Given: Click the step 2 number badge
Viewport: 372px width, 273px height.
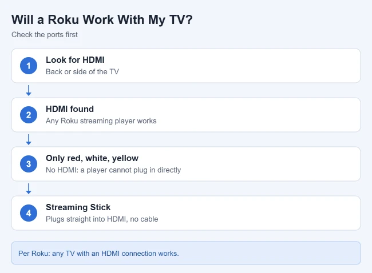Looking at the screenshot, I should 29,115.
